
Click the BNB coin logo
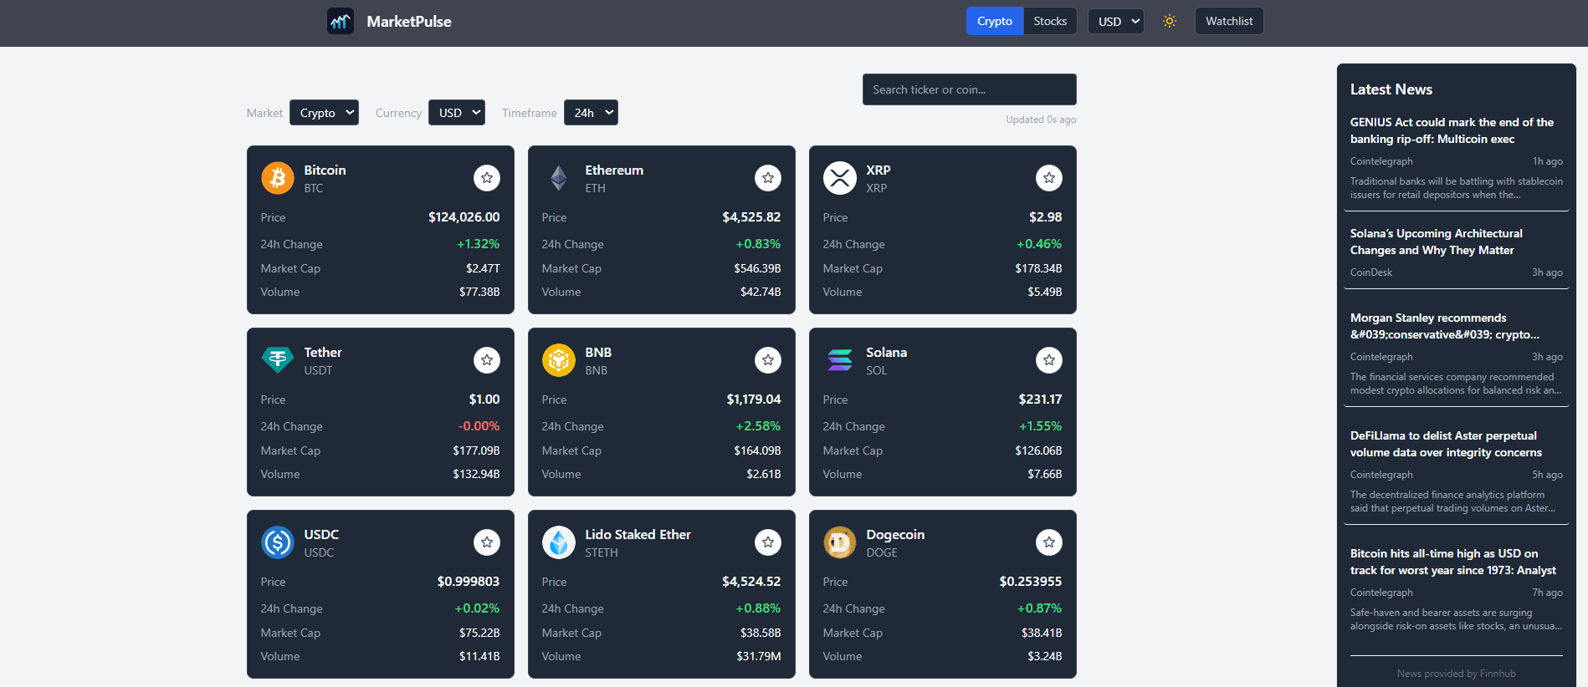[559, 360]
